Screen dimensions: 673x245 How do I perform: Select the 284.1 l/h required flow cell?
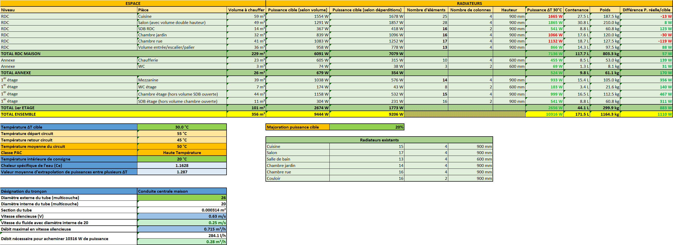[x=182, y=236]
